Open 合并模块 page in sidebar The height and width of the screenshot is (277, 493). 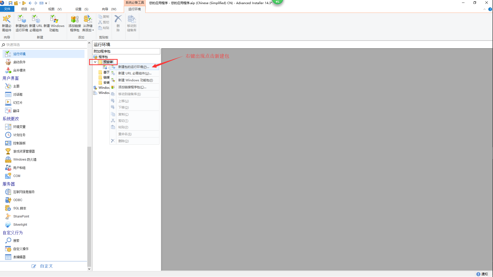[19, 70]
